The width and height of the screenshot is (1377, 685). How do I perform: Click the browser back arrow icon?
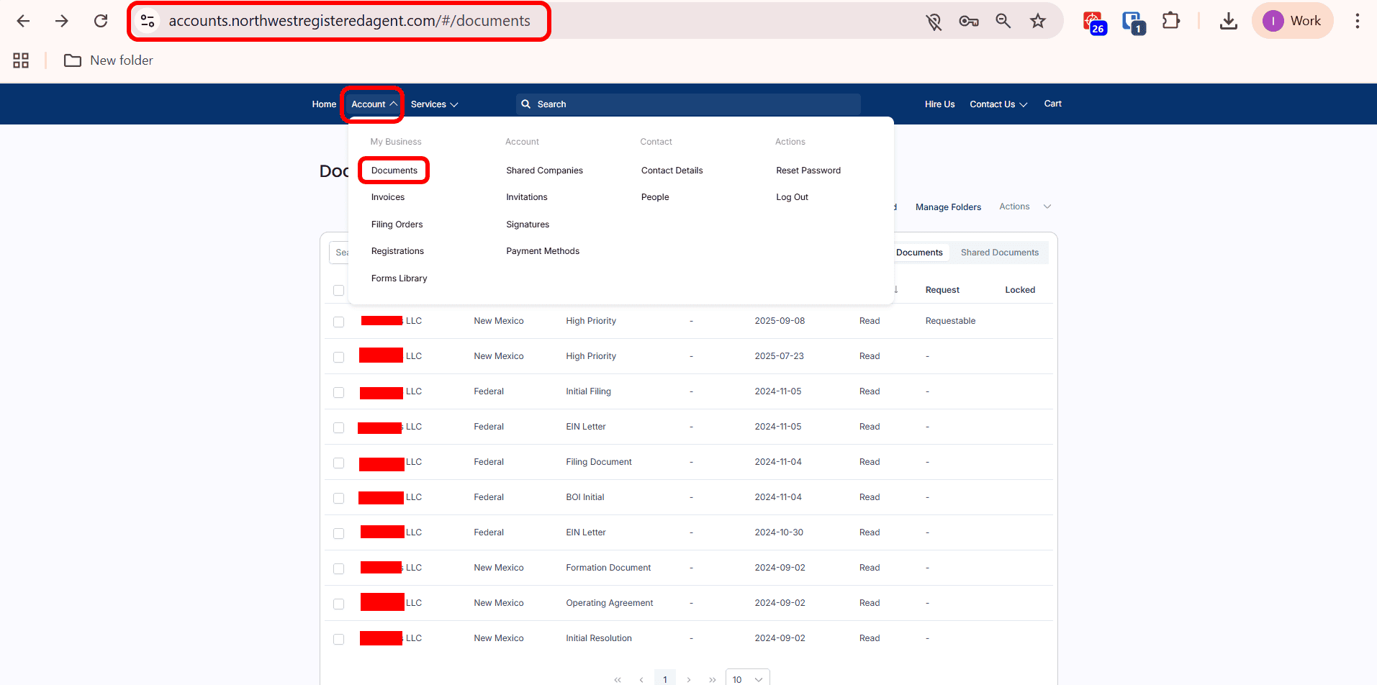point(23,21)
